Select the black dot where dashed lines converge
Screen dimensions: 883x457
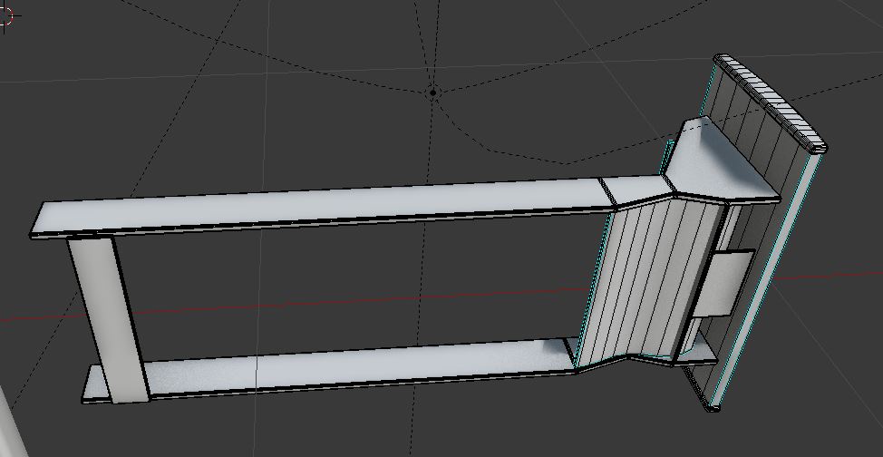(432, 92)
